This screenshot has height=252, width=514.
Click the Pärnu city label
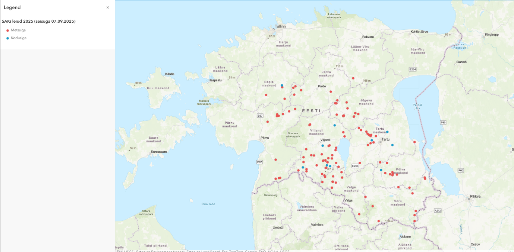pyautogui.click(x=265, y=138)
